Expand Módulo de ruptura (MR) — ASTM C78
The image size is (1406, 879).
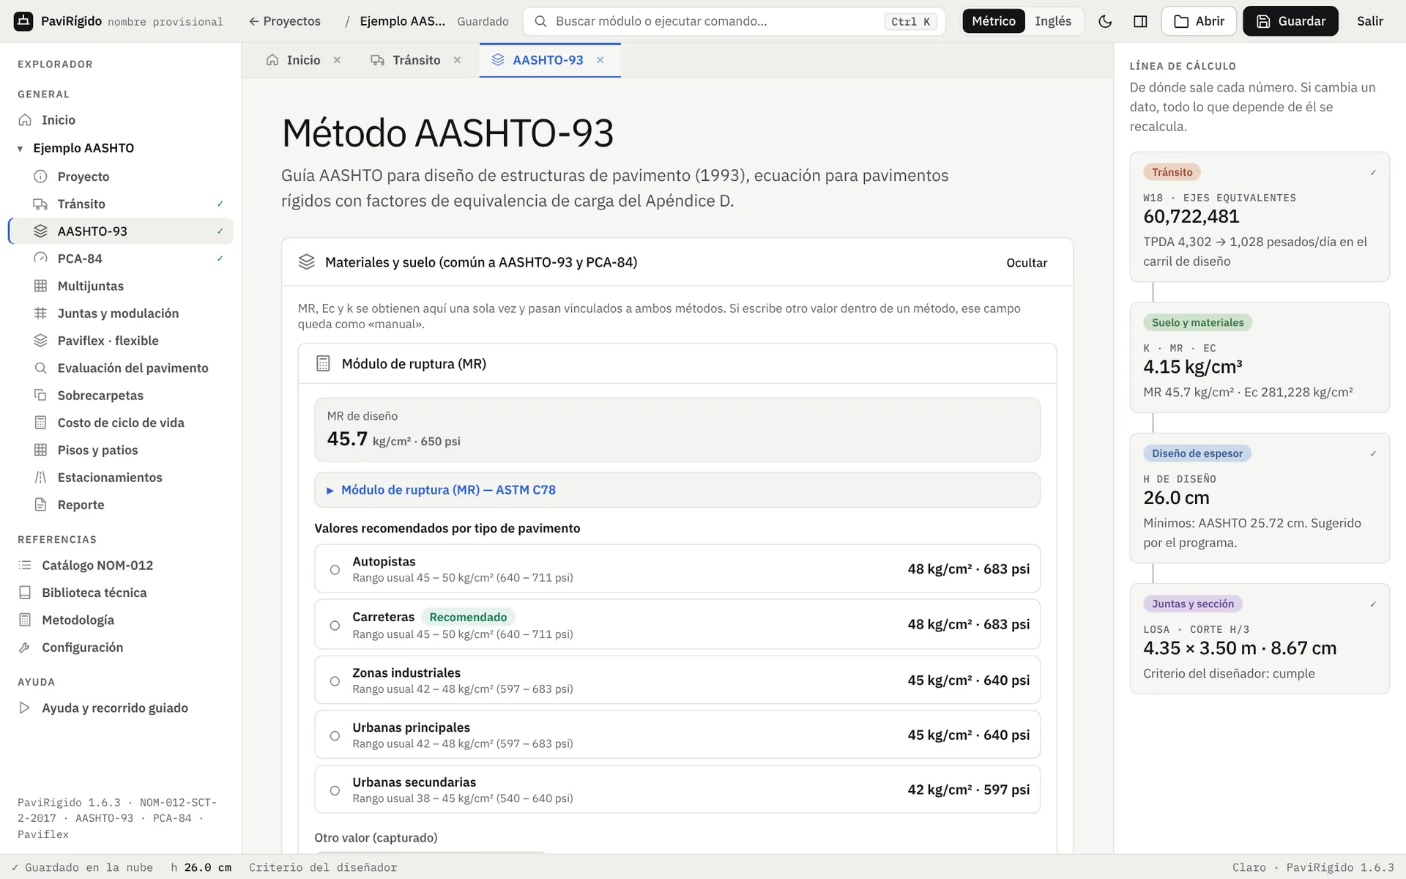point(677,490)
